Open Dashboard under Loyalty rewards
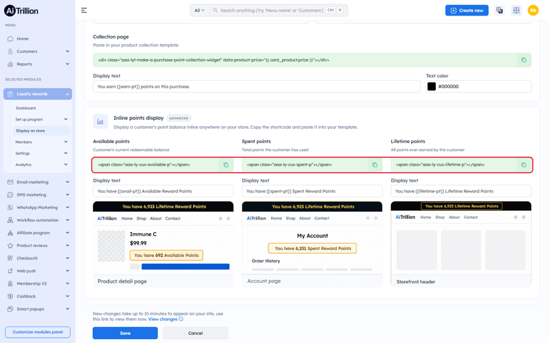The width and height of the screenshot is (549, 343). point(26,108)
